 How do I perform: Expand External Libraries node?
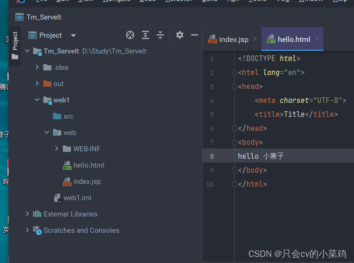pyautogui.click(x=27, y=214)
